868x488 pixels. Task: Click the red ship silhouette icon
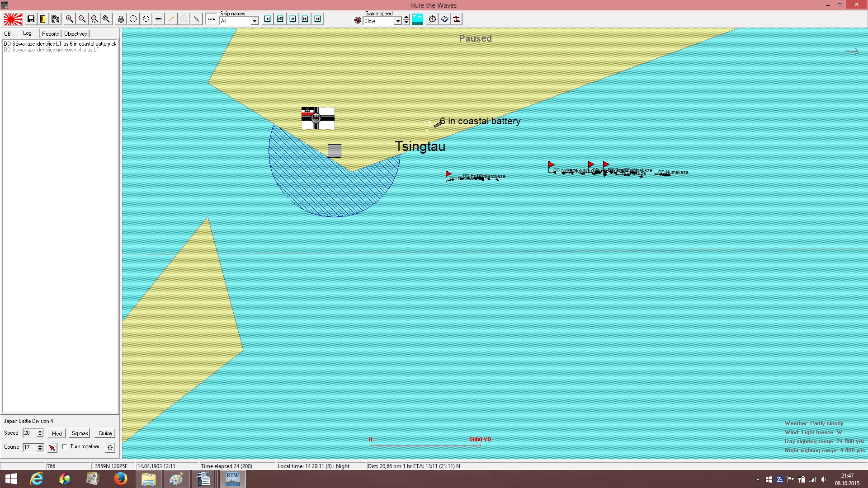[457, 19]
